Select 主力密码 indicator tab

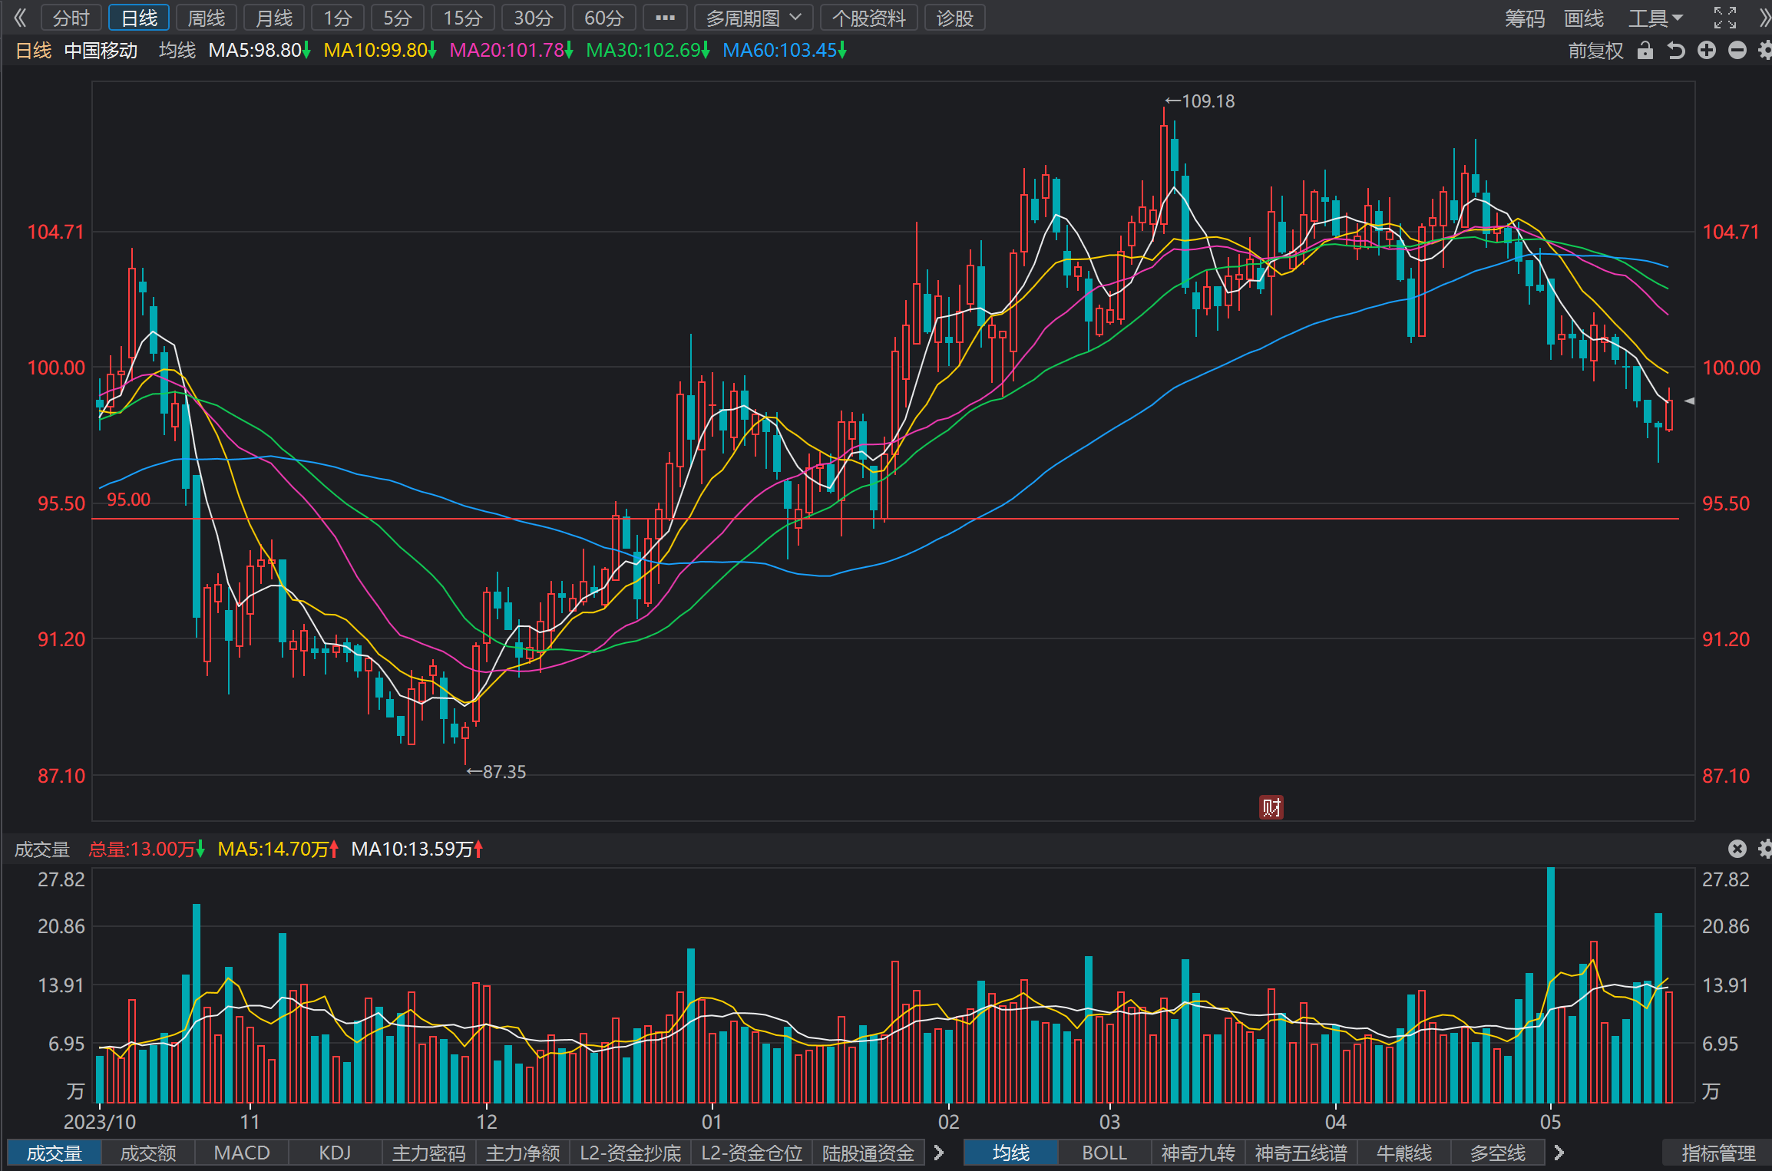tap(429, 1153)
